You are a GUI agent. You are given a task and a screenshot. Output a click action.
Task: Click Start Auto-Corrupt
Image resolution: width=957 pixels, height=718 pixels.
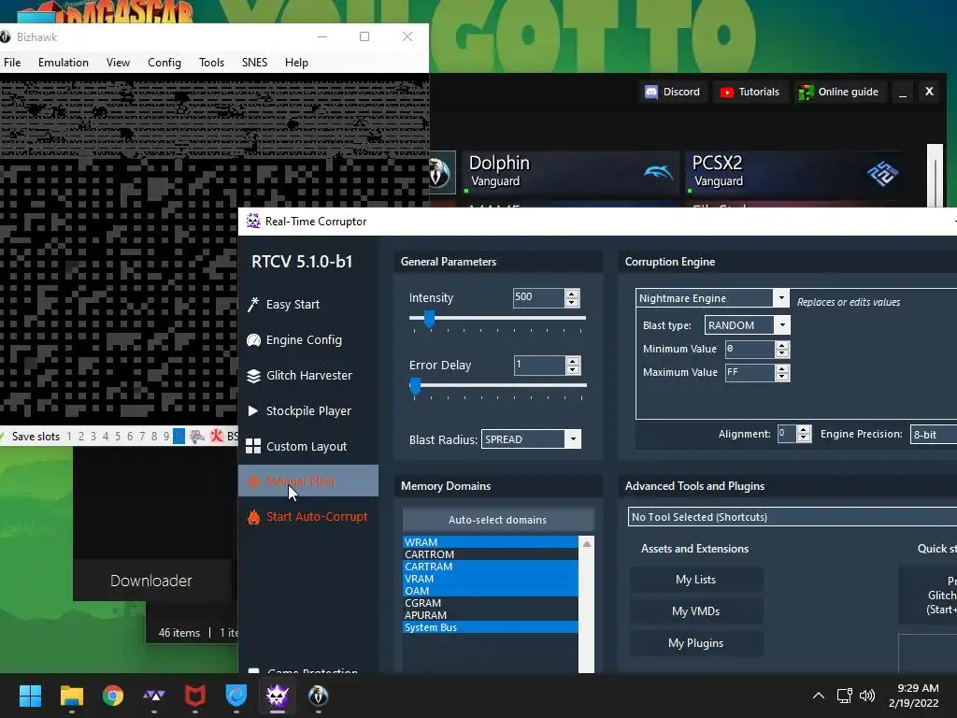click(x=308, y=516)
